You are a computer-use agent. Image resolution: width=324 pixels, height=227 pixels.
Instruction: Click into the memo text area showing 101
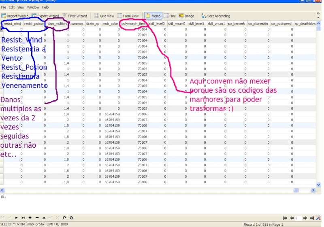pos(160,204)
